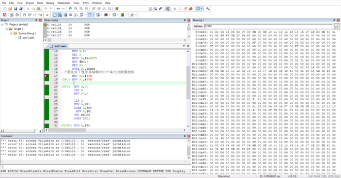The image size is (341, 178).
Task: Open the Peripherals menu
Action: coord(64,3)
